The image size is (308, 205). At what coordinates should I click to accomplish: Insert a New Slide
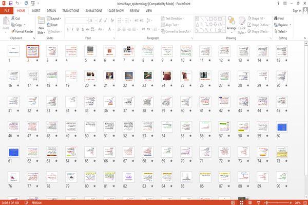coord(41,26)
